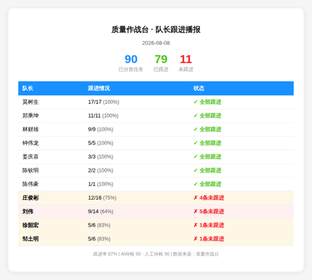The height and width of the screenshot is (280, 312).
Task: Click 1条未跟进 status for 邹土明
Action: coord(209,239)
